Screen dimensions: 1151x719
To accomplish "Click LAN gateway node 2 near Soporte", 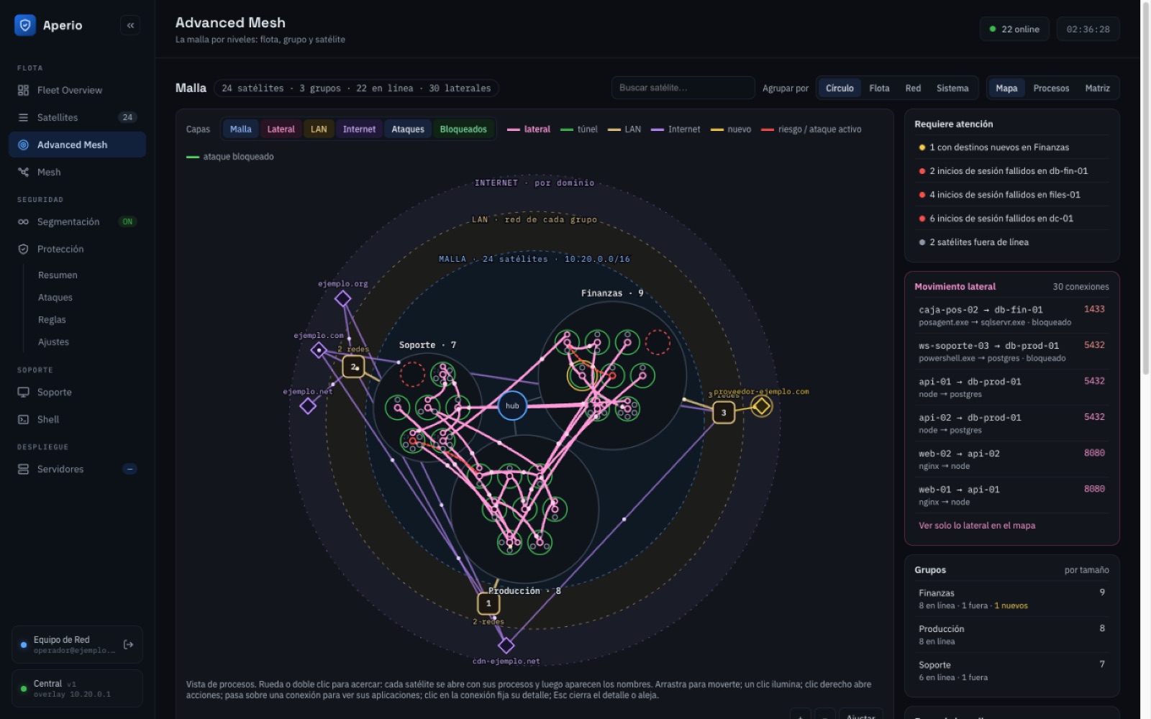I will 353,367.
